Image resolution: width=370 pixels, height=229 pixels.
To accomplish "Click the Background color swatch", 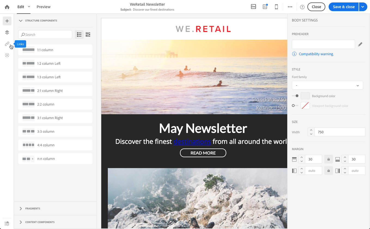I will coord(305,96).
